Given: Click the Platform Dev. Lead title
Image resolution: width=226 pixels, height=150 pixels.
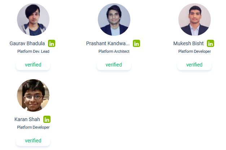Looking at the screenshot, I should (x=33, y=51).
